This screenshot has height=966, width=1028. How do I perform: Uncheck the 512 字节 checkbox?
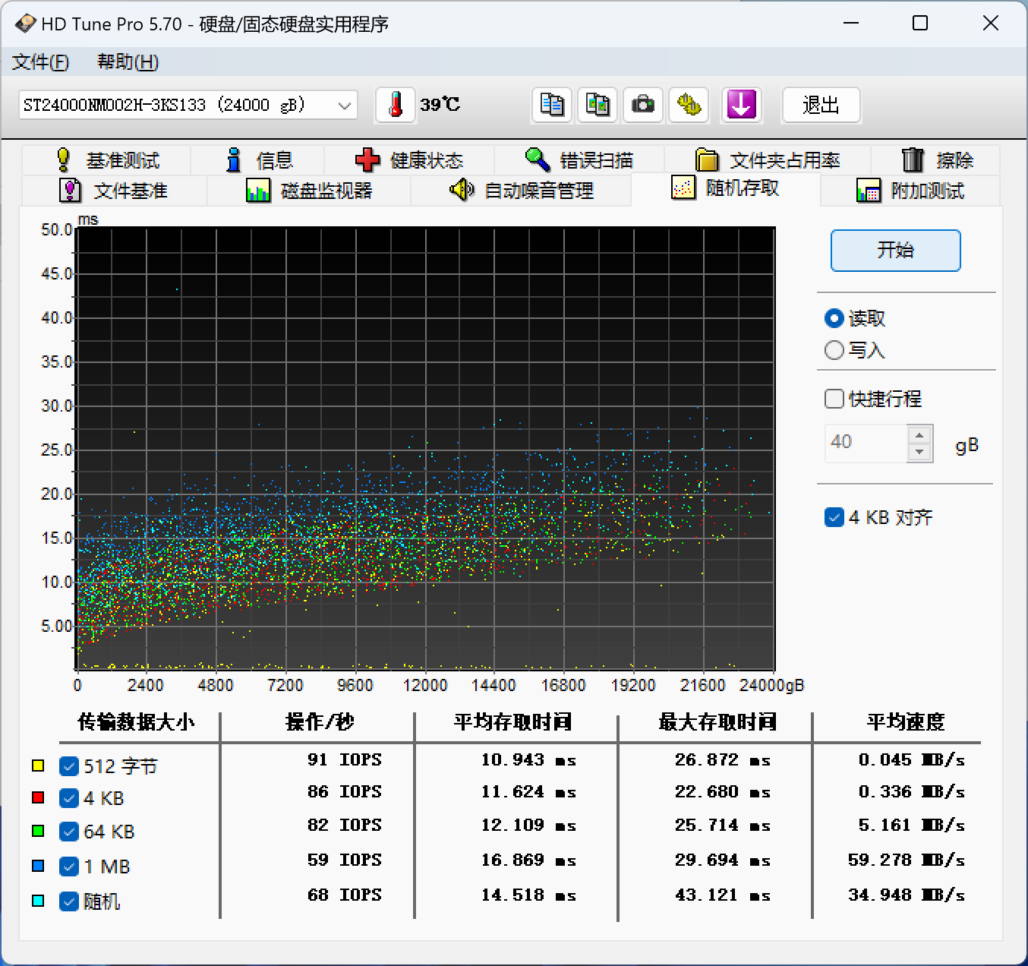coord(69,766)
